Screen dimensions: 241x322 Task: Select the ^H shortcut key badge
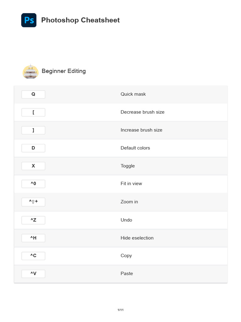pyautogui.click(x=33, y=238)
